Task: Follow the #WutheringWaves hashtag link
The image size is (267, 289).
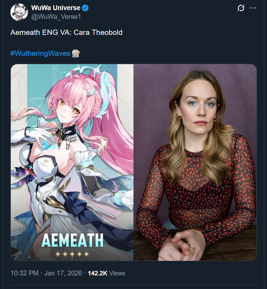Action: coord(40,53)
